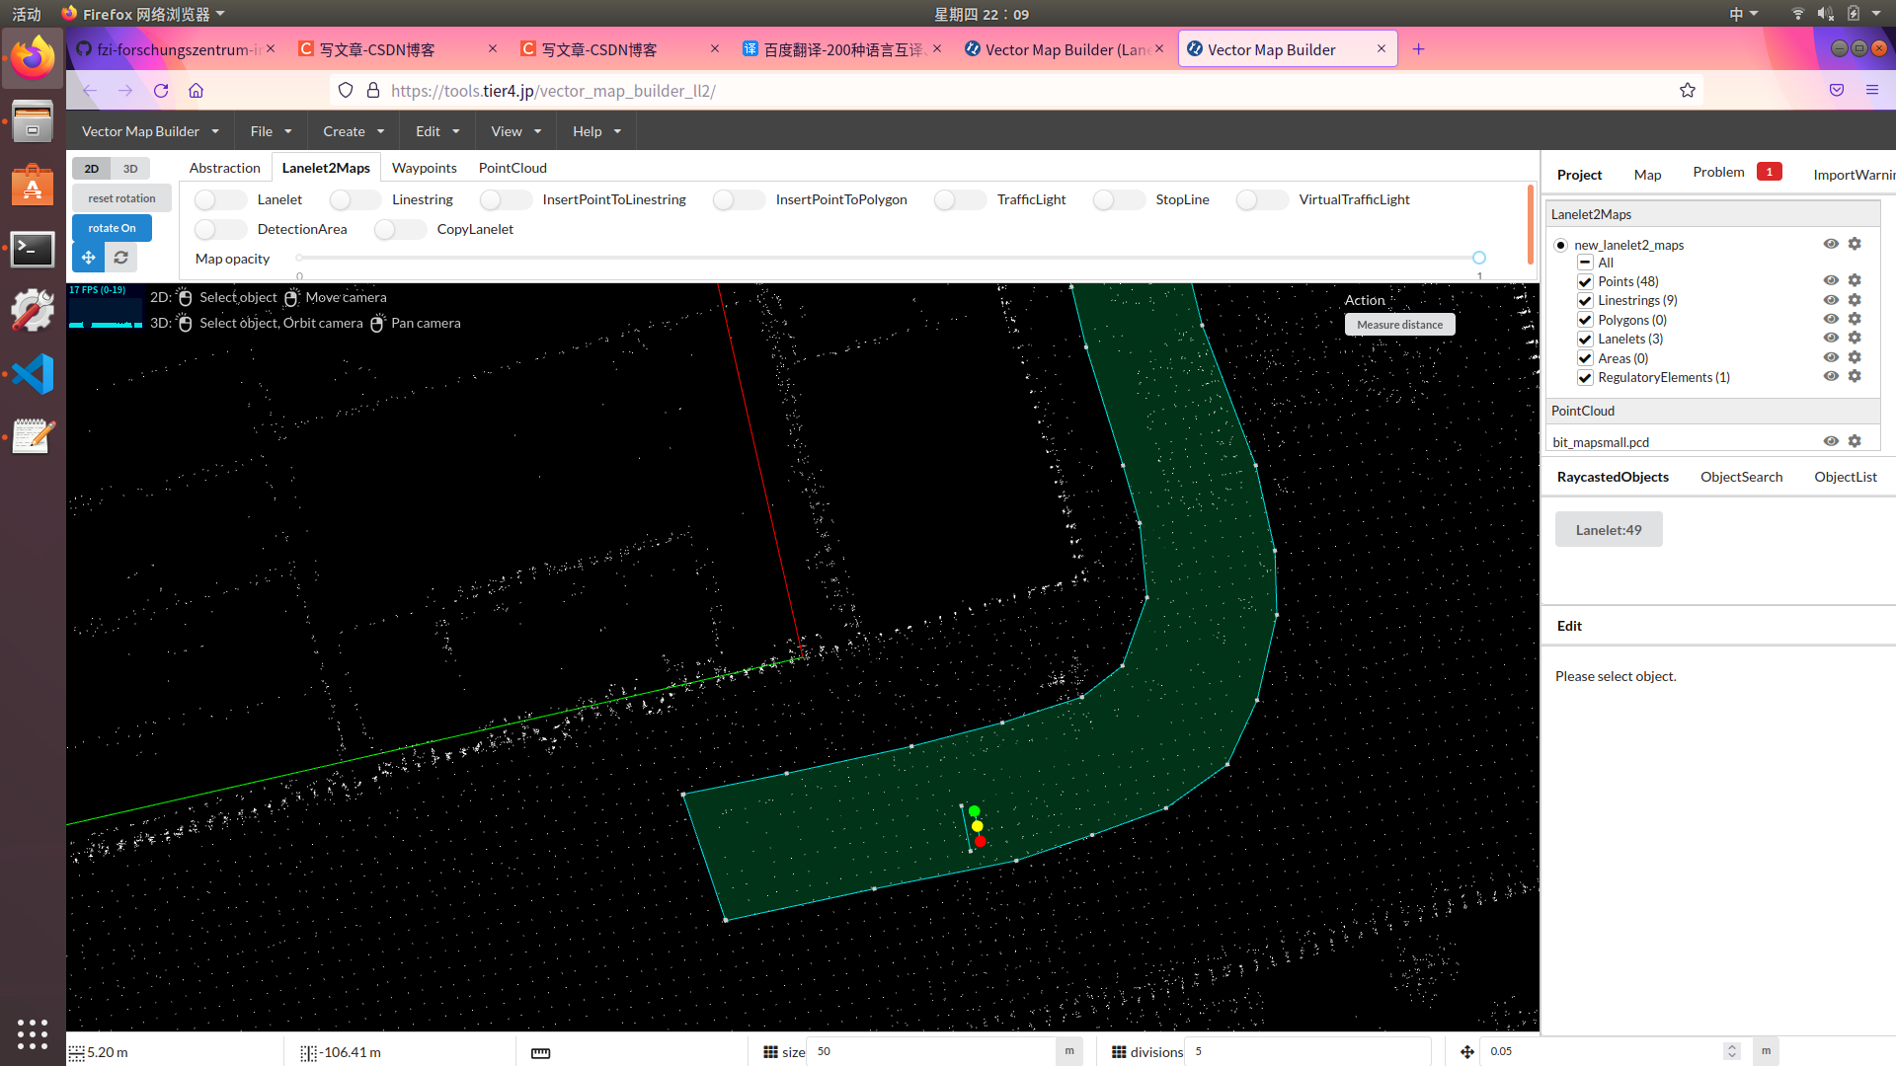
Task: Open Visual Studio Code from dock
Action: tap(33, 374)
